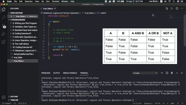186x105 pixels.
Task: Click the Open Changes compare icon
Action: click(167, 8)
